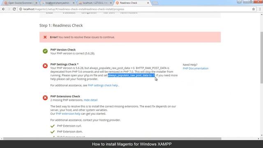This screenshot has height=148, width=263.
Task: Close the localhost / 127.0.0.1 tab
Action: pos(111,3)
